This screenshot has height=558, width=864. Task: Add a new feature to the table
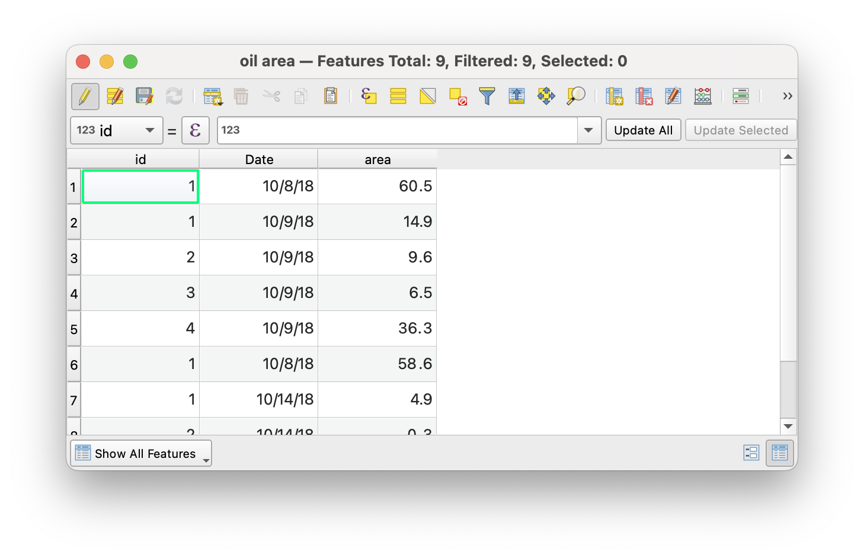pyautogui.click(x=212, y=96)
